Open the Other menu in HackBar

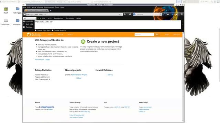(79, 18)
